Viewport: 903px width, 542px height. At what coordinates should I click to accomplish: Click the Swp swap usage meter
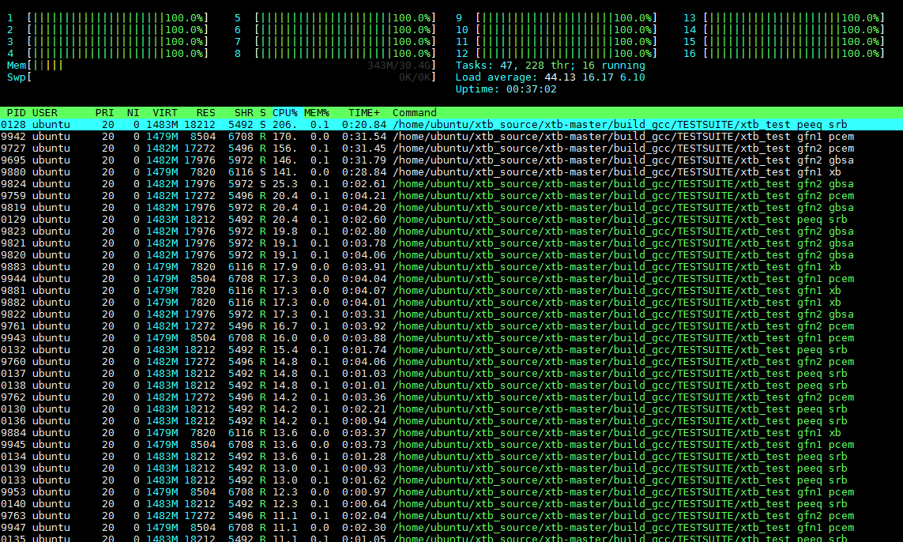coord(221,77)
